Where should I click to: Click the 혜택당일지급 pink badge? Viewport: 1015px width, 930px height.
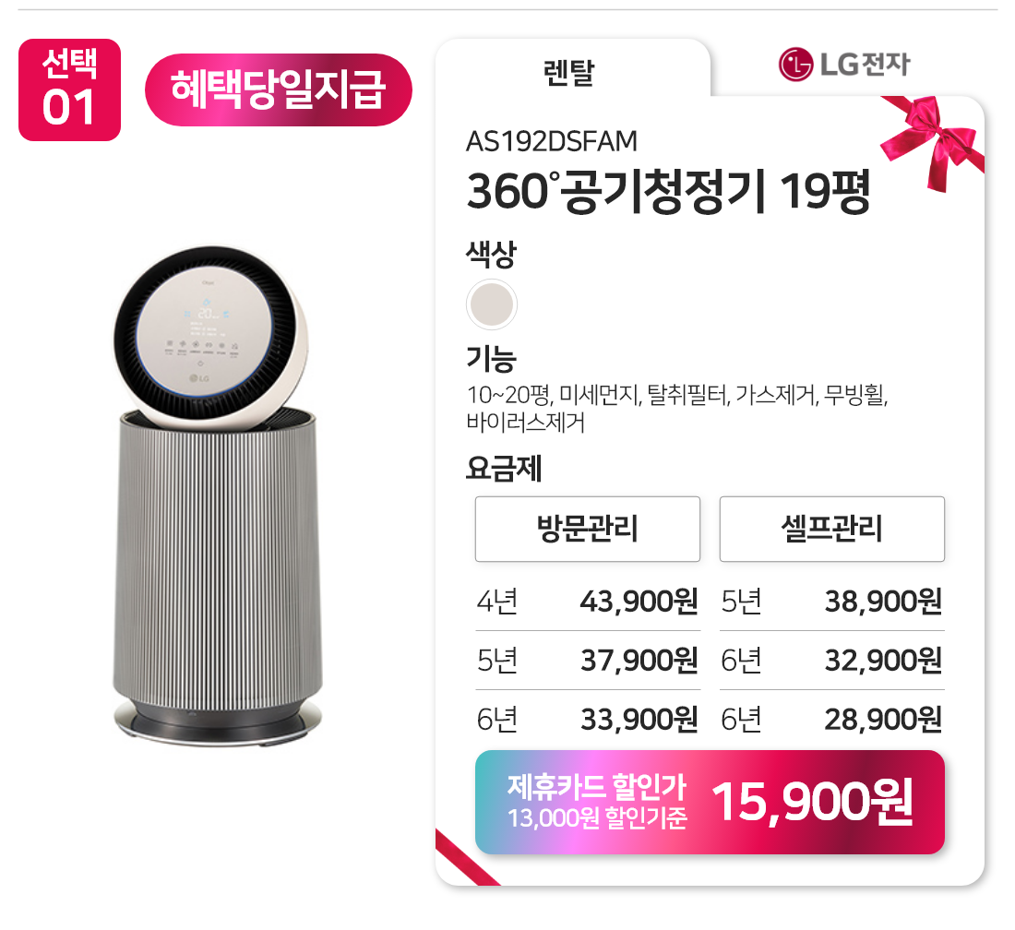tap(279, 90)
